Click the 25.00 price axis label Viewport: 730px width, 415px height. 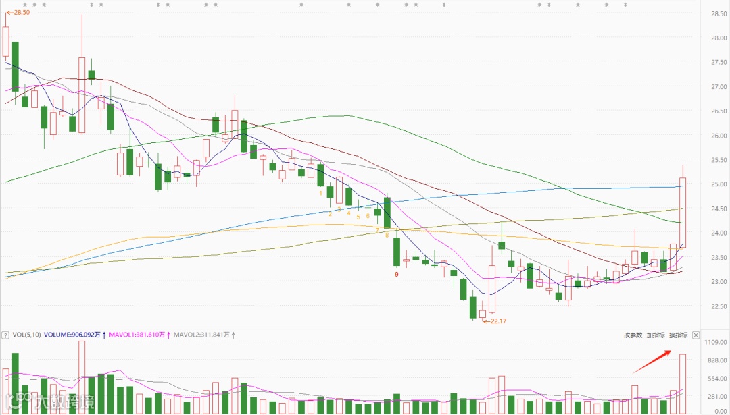click(719, 184)
